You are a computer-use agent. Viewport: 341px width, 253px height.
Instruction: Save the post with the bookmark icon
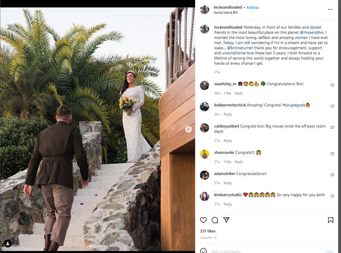tap(331, 220)
